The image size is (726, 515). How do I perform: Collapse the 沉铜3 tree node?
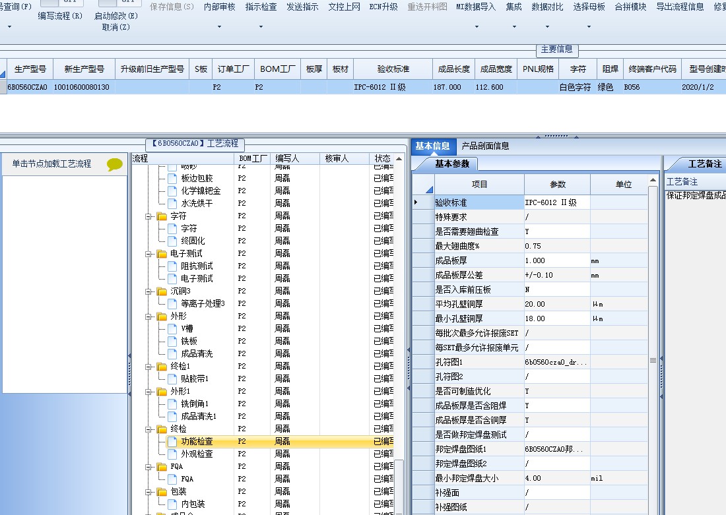click(149, 291)
